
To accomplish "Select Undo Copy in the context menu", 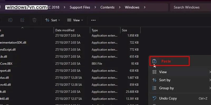I will (x=168, y=98).
